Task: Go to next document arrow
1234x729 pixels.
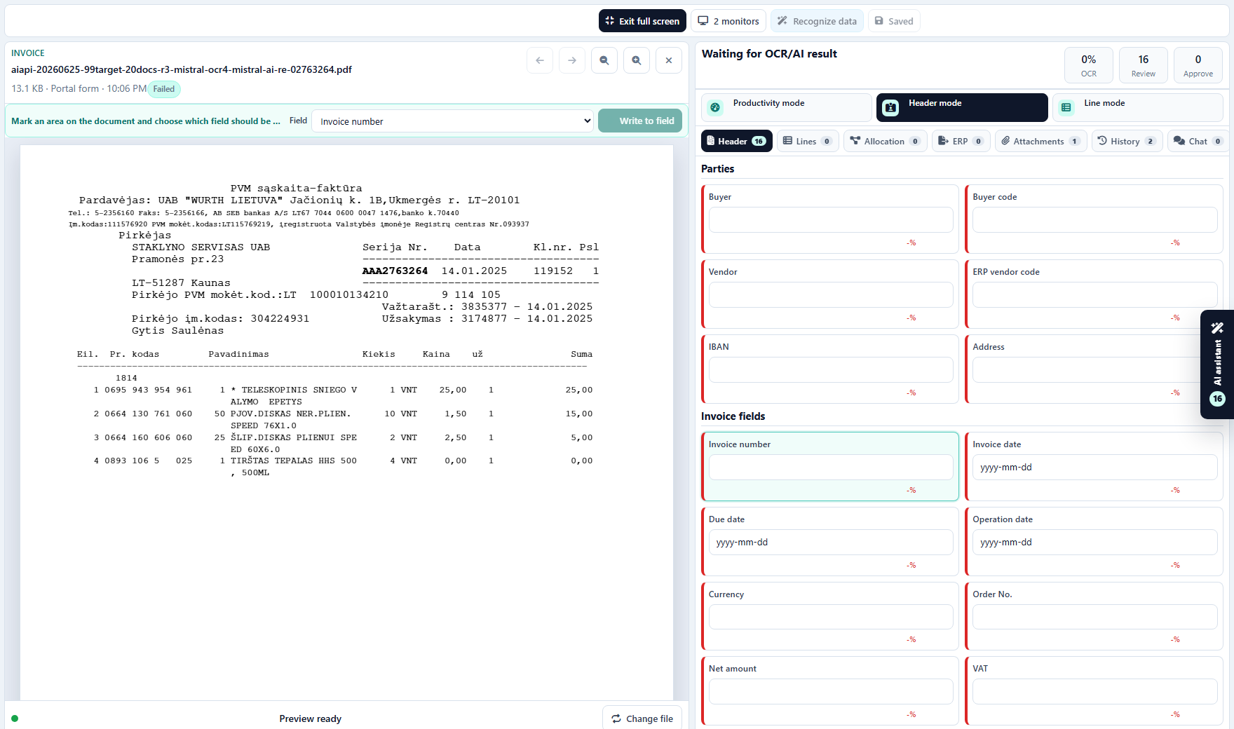Action: pos(572,60)
